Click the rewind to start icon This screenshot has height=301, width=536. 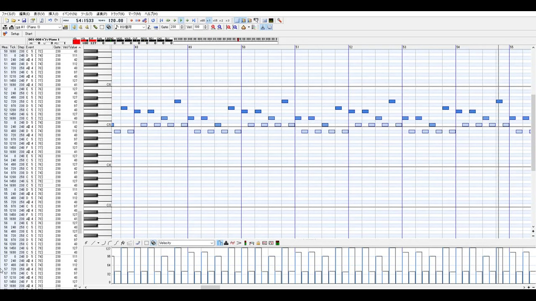tap(161, 20)
